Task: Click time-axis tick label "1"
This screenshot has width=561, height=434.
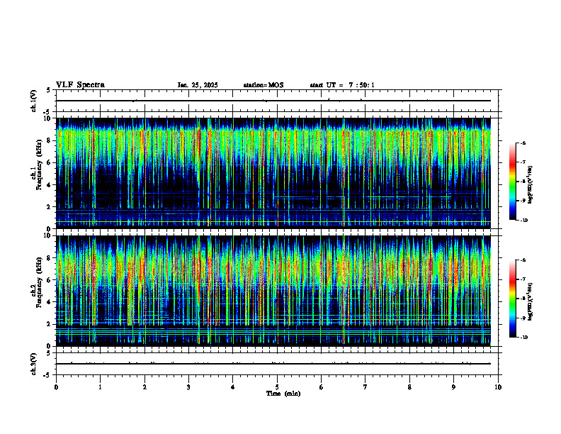Action: tap(100, 387)
